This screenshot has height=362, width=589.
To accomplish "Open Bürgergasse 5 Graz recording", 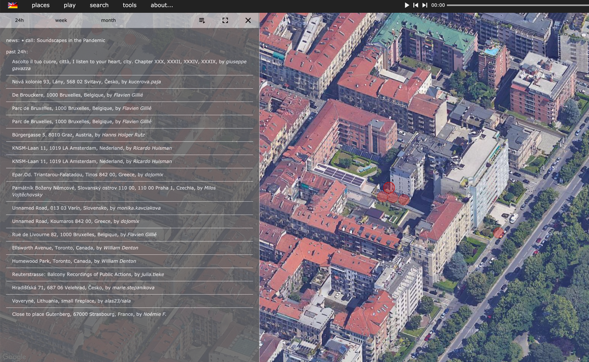I will click(x=130, y=135).
